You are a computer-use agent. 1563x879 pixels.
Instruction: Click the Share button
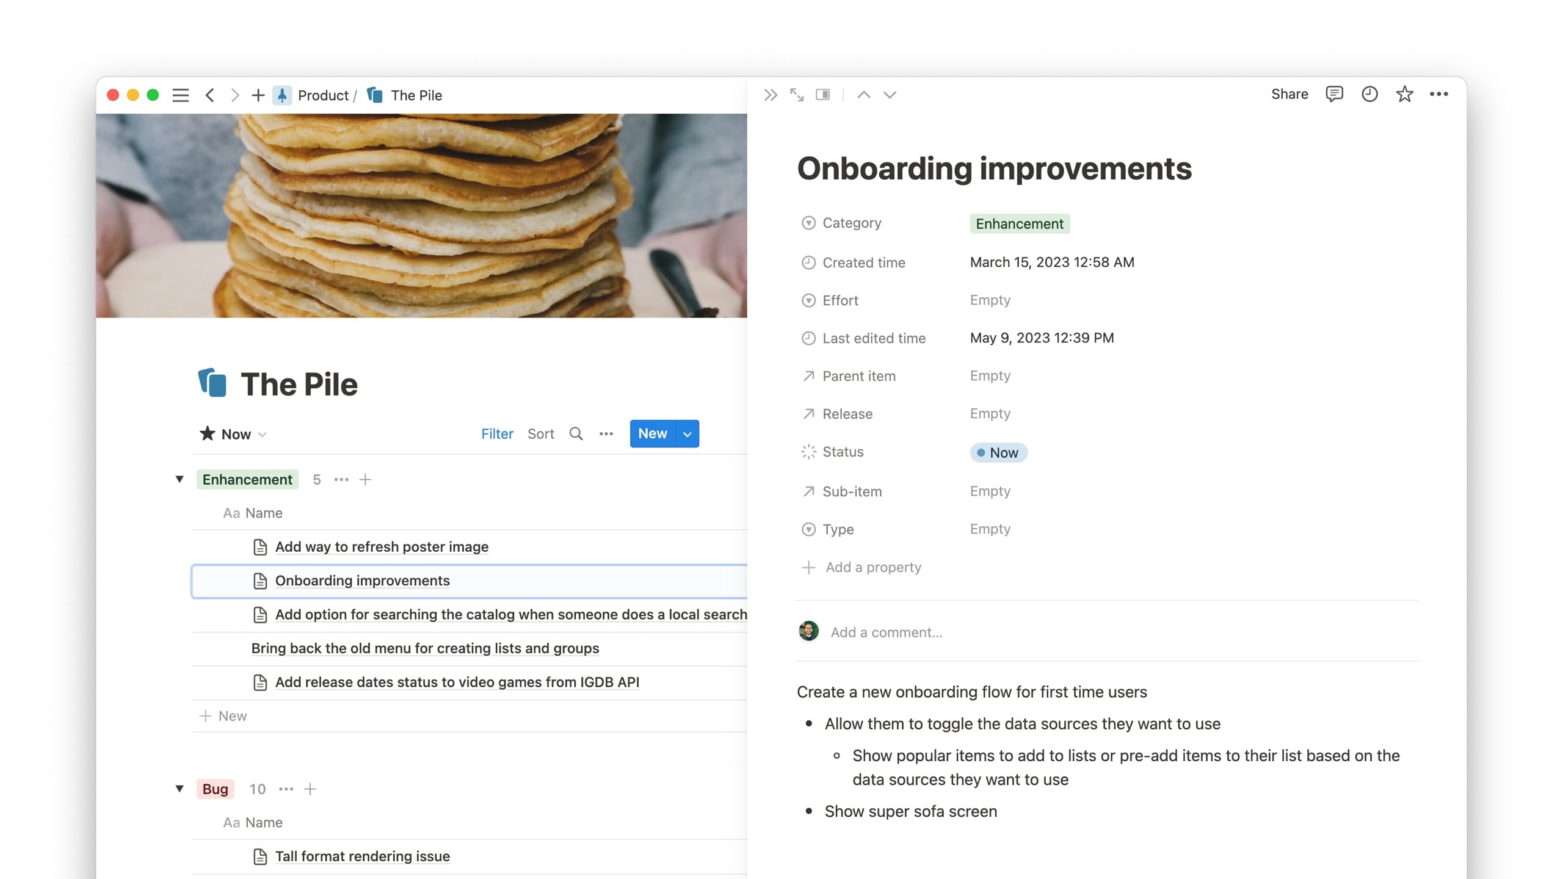coord(1289,94)
